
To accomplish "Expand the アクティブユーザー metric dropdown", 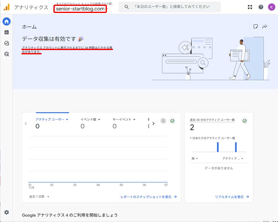I will click(x=68, y=119).
